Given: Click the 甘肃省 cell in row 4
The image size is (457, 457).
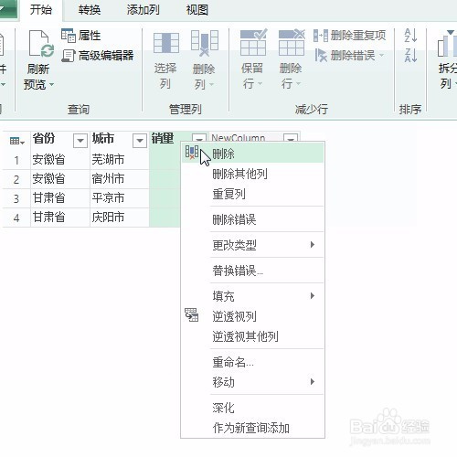Looking at the screenshot, I should pyautogui.click(x=60, y=218).
